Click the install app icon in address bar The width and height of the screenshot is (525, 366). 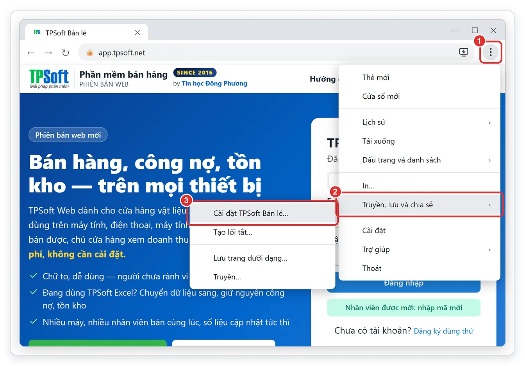pos(464,52)
